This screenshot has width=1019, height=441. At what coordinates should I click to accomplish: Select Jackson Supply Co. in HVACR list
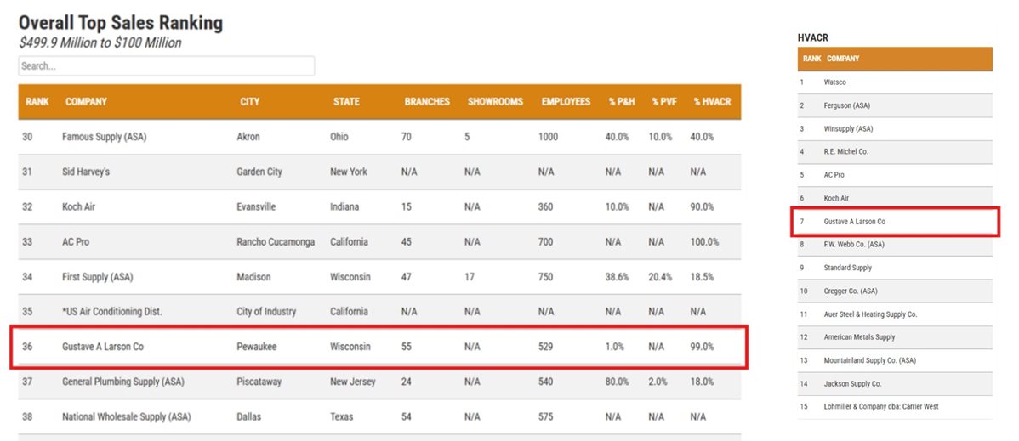coord(852,384)
